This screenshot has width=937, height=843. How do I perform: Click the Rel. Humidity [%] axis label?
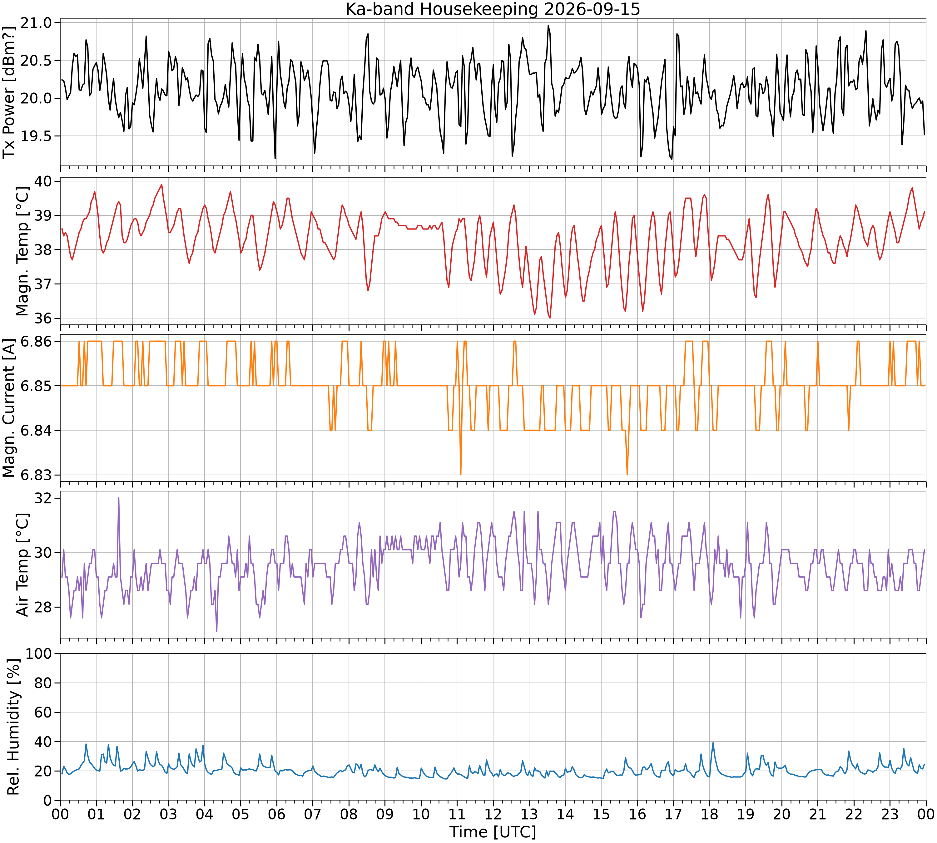[x=13, y=727]
